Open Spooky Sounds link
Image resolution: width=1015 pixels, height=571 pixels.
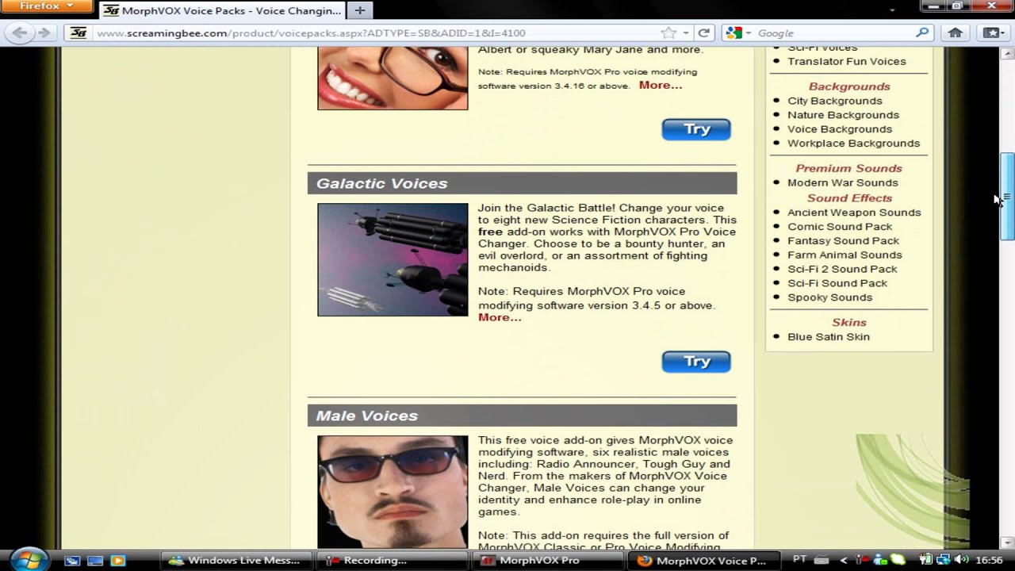tap(829, 297)
